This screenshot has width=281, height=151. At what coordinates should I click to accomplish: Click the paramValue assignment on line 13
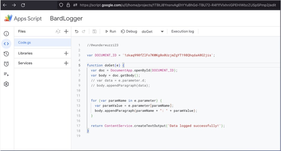(134, 106)
